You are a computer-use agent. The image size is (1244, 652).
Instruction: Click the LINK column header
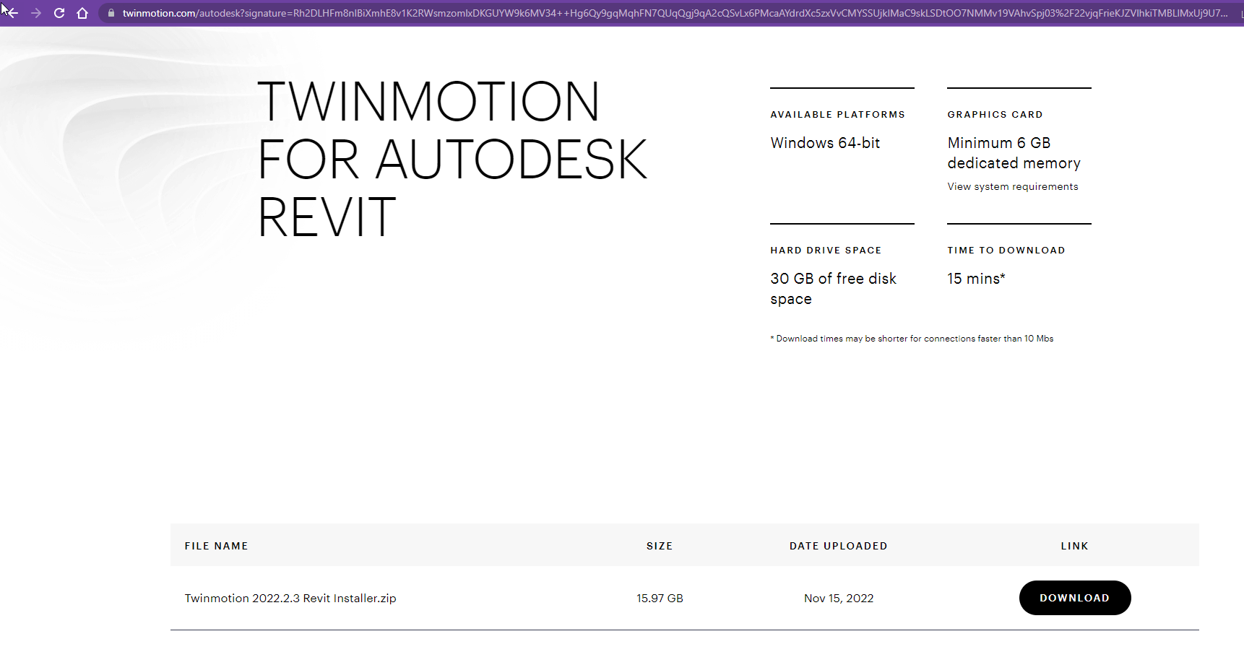point(1074,546)
